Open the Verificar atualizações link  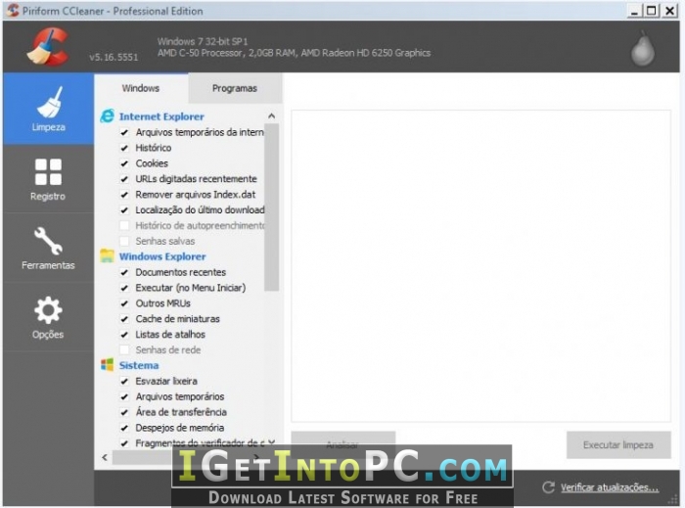pyautogui.click(x=610, y=487)
